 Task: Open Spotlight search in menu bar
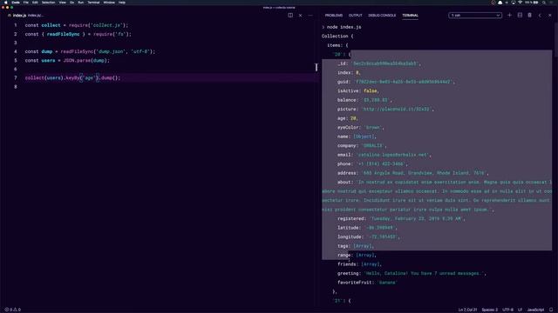tap(544, 2)
